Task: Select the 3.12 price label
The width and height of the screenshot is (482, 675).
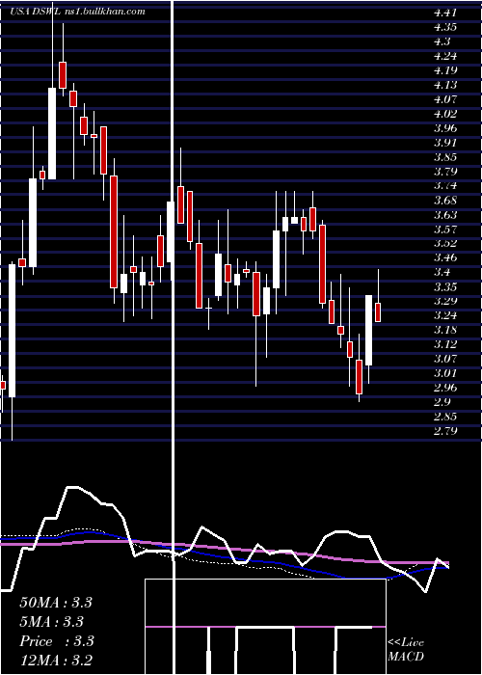Action: click(x=445, y=344)
